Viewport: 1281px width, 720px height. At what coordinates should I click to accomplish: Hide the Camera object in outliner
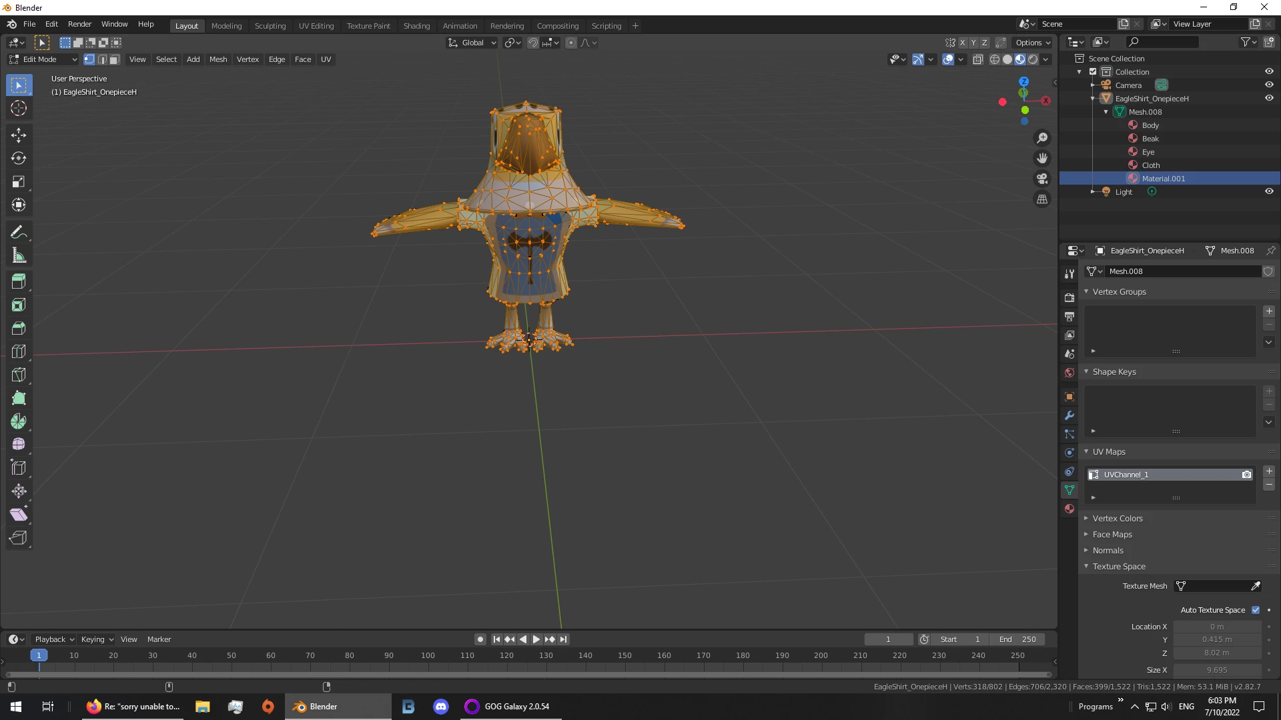[1269, 85]
